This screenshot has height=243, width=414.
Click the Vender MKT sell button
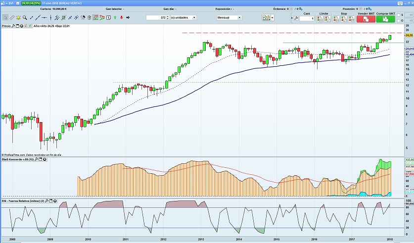(x=366, y=18)
